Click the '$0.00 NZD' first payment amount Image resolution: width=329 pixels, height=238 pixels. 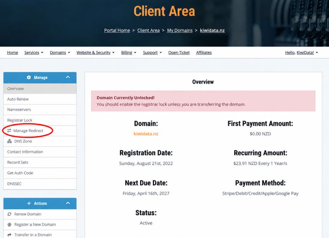pos(260,134)
